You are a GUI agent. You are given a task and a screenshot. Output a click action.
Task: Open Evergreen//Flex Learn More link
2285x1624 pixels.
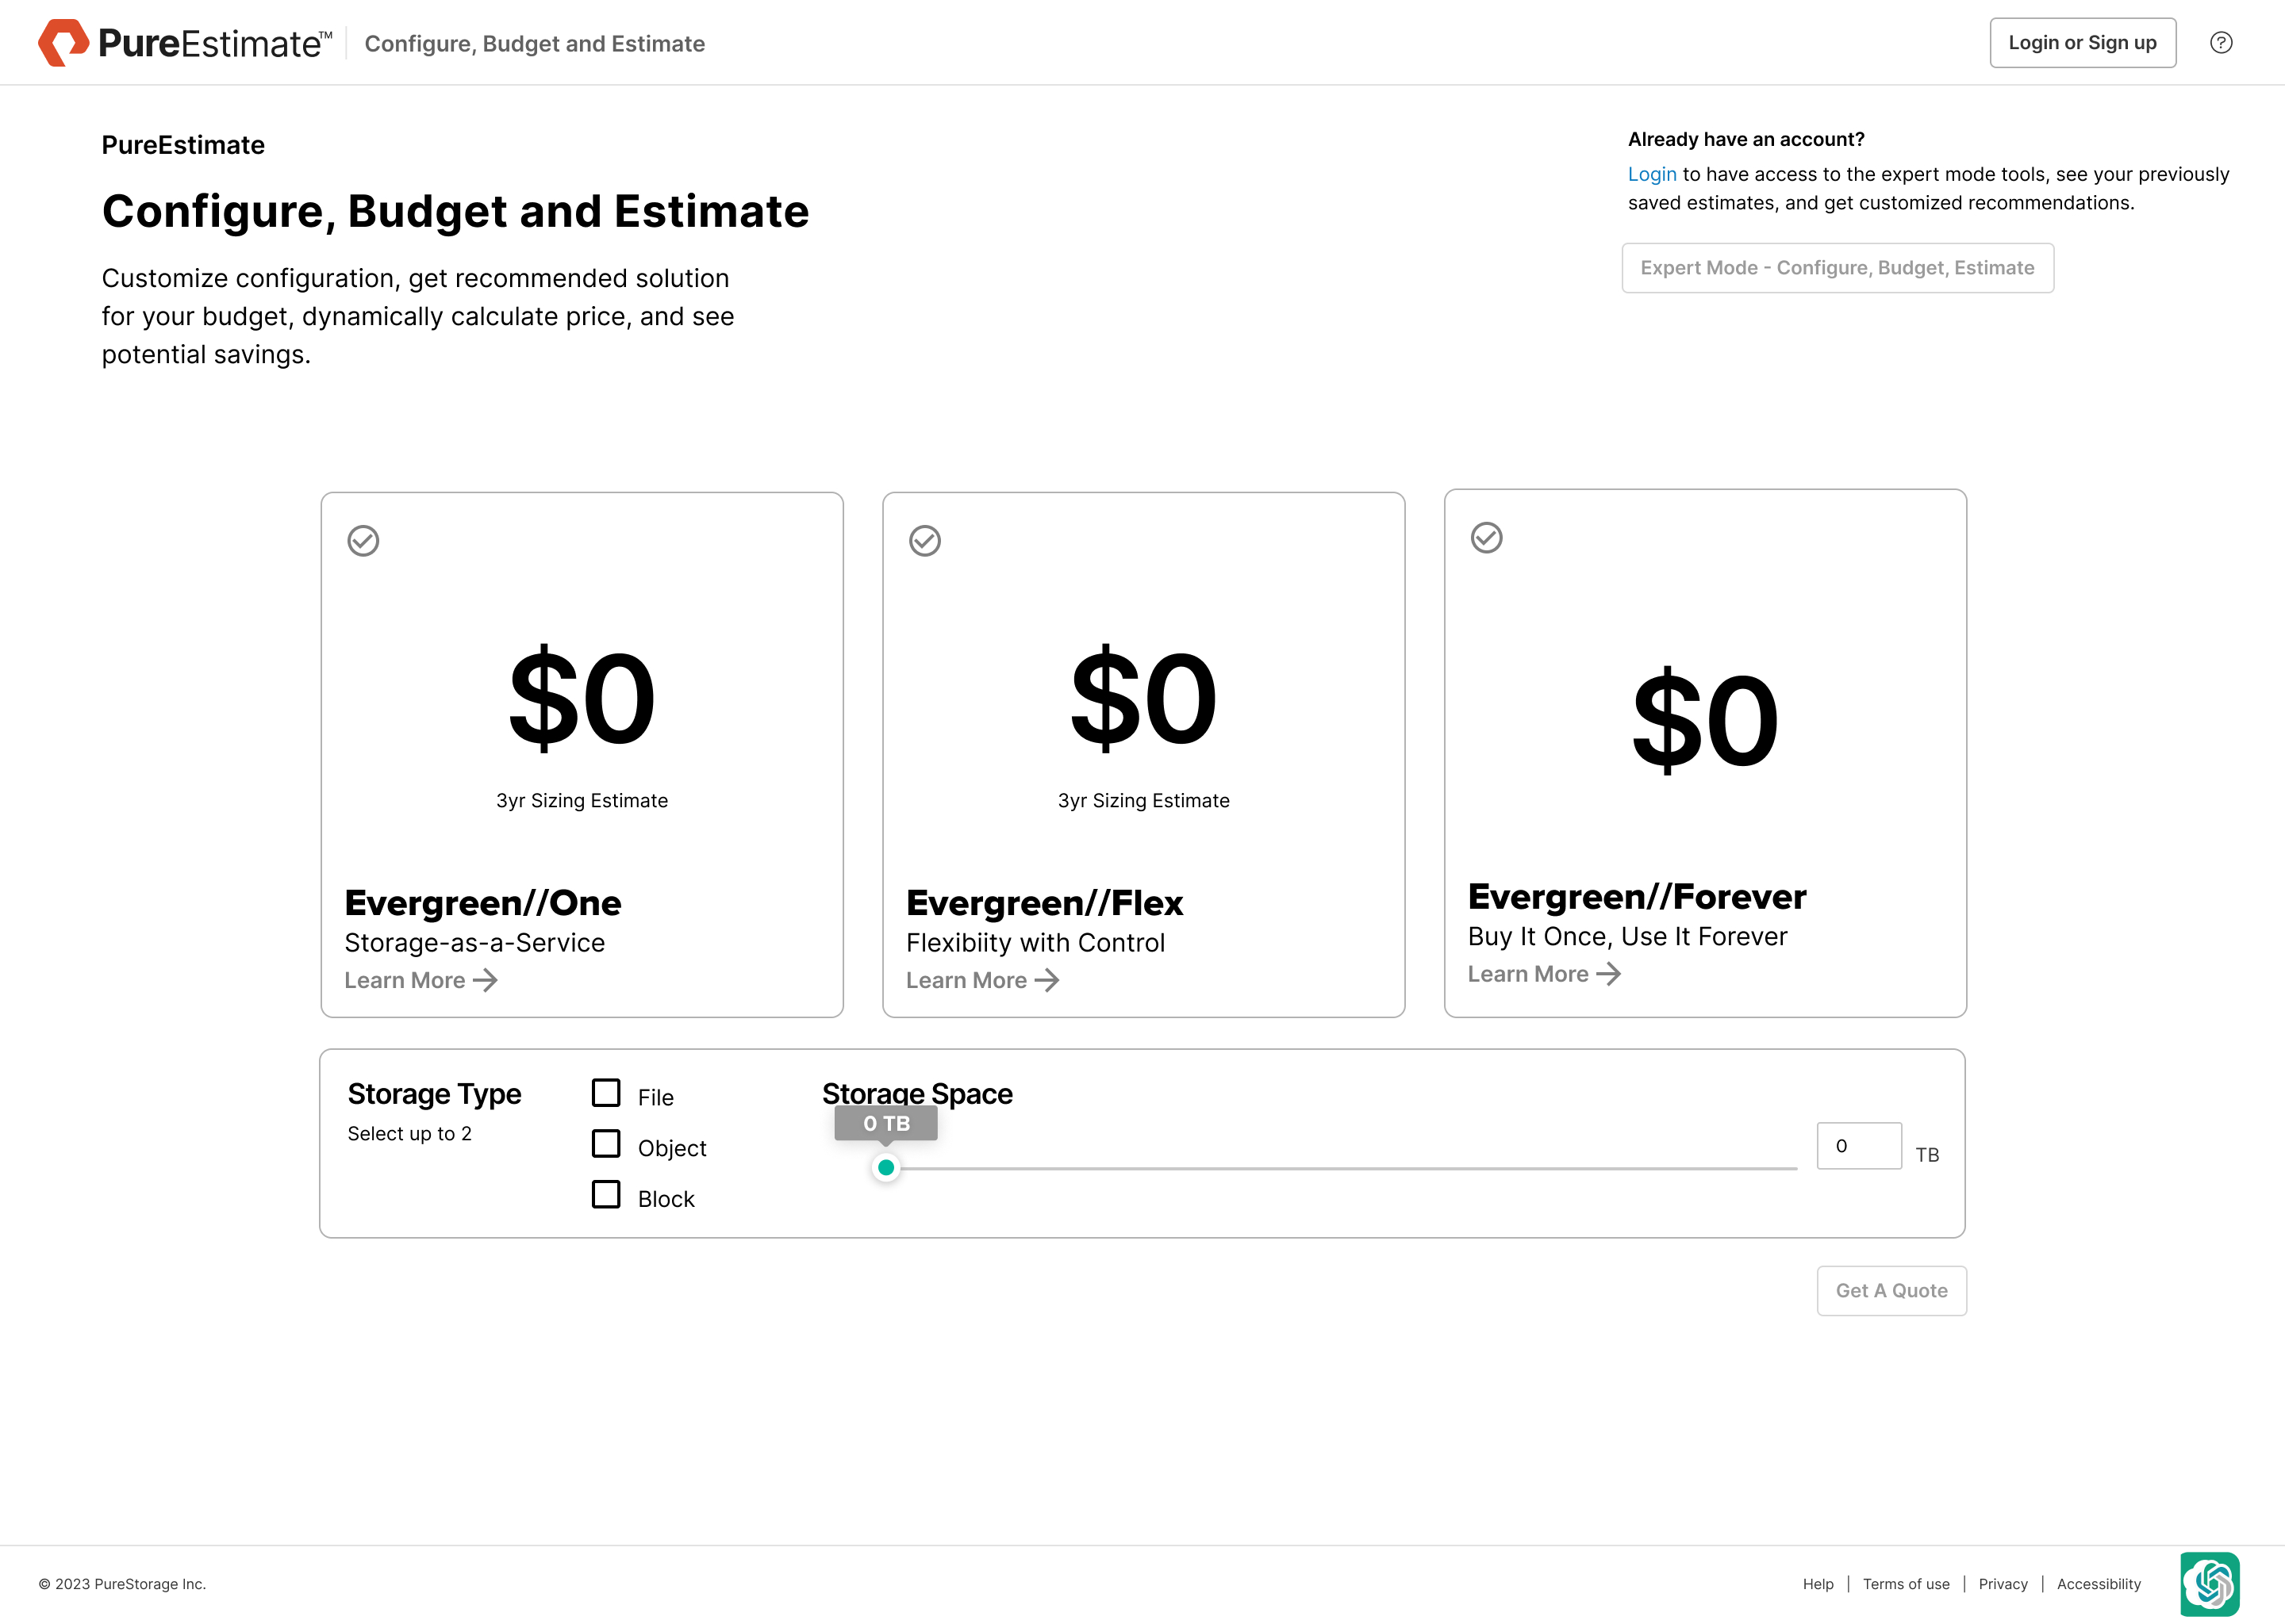(x=981, y=980)
